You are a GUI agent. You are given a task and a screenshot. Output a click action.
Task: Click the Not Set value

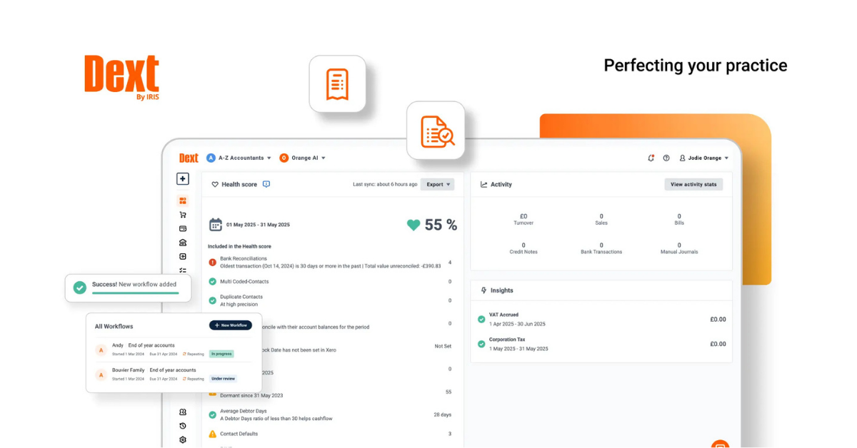pyautogui.click(x=443, y=346)
